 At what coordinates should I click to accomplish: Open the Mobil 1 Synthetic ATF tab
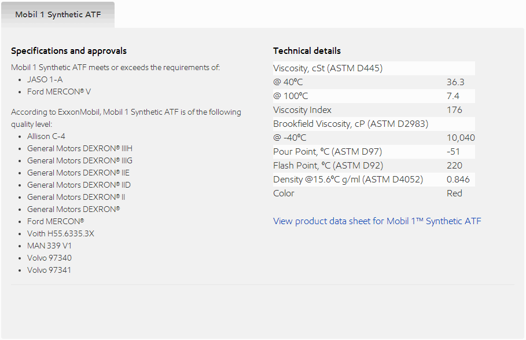58,14
